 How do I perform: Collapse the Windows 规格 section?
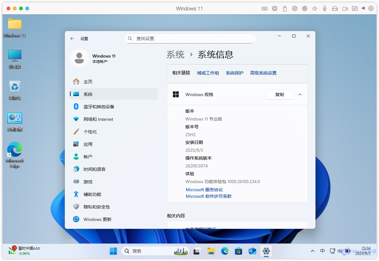pos(300,95)
